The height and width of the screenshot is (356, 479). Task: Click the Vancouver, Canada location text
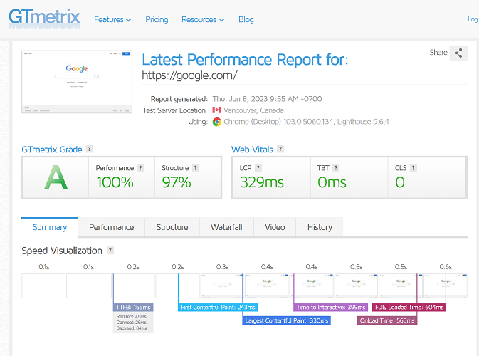[x=253, y=110]
